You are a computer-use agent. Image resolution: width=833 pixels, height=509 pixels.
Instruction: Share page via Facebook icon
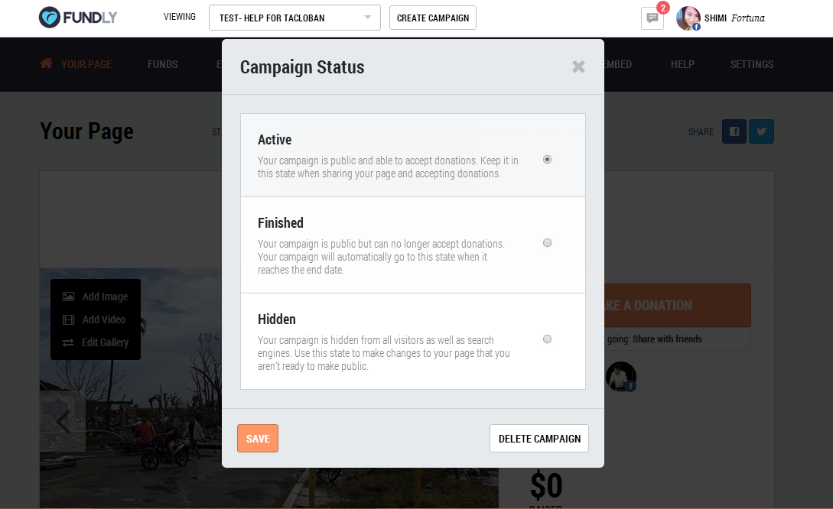point(734,131)
